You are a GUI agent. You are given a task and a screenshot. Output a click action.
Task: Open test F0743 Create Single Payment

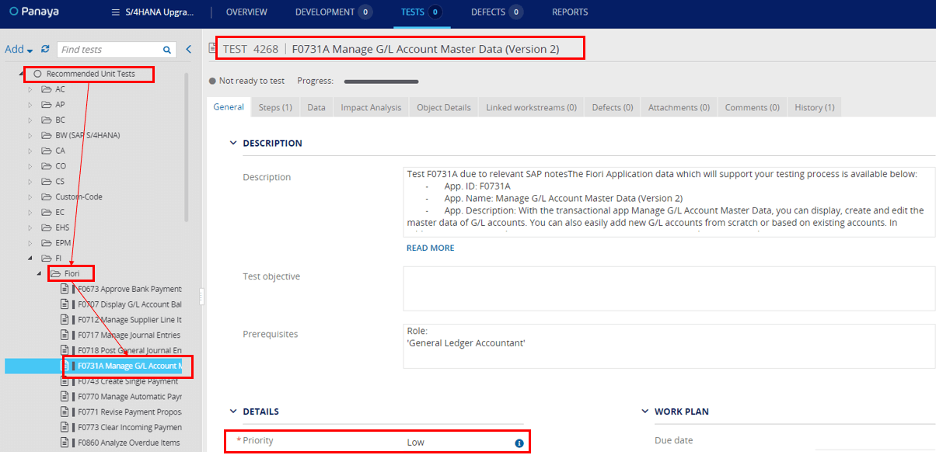[128, 381]
